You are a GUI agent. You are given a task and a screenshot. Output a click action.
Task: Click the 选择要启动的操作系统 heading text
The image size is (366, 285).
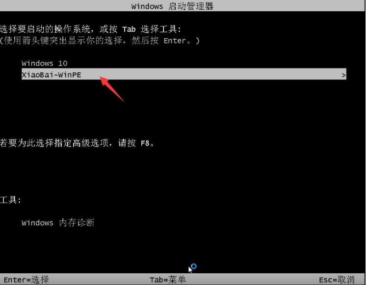(x=45, y=29)
